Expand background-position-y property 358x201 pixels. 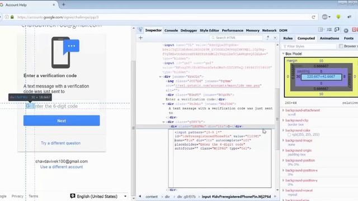(x=284, y=180)
